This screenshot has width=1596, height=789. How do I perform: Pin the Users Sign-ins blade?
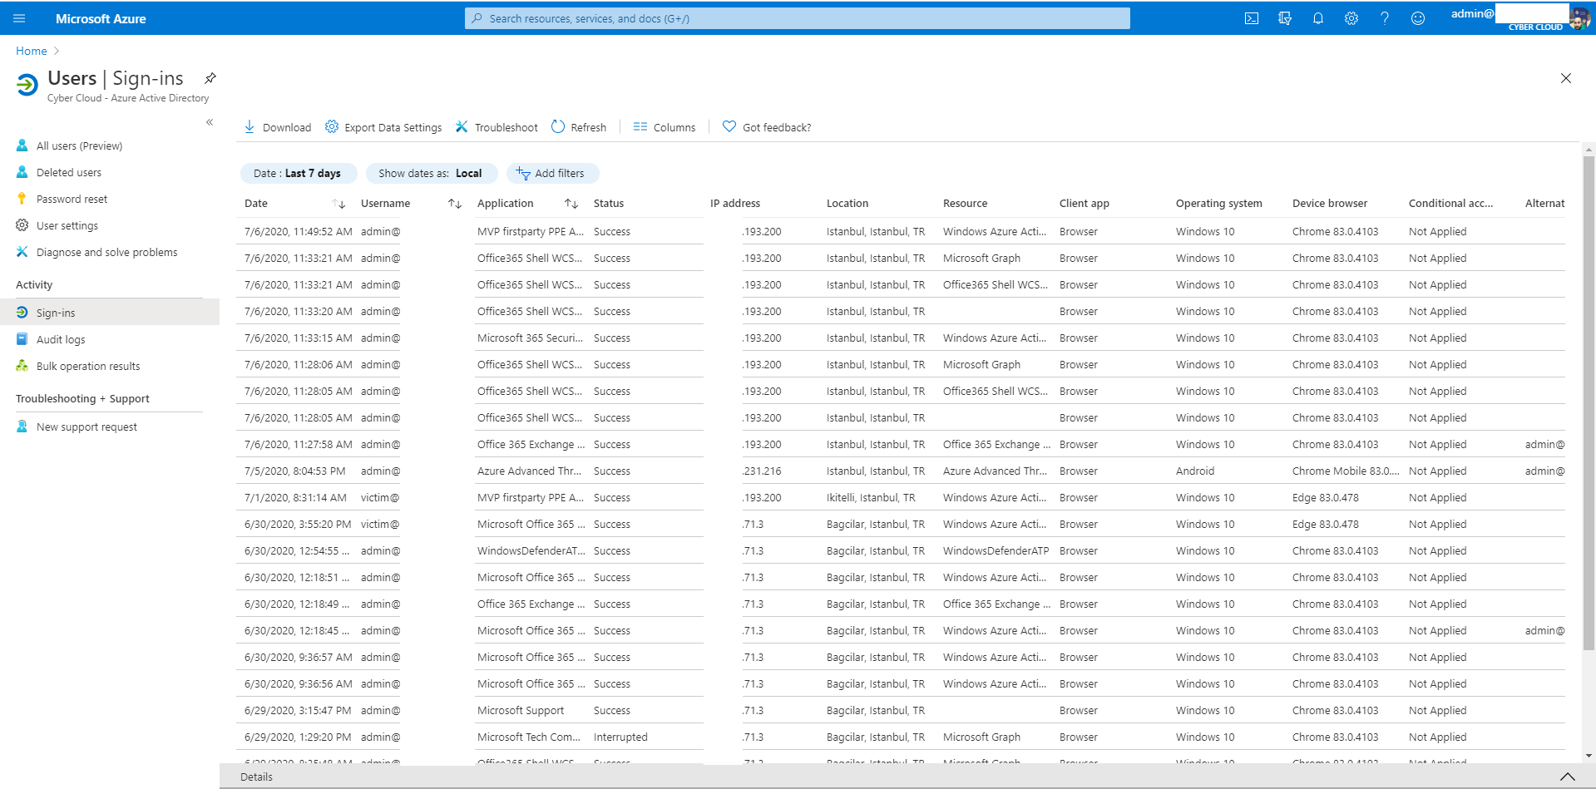coord(210,78)
